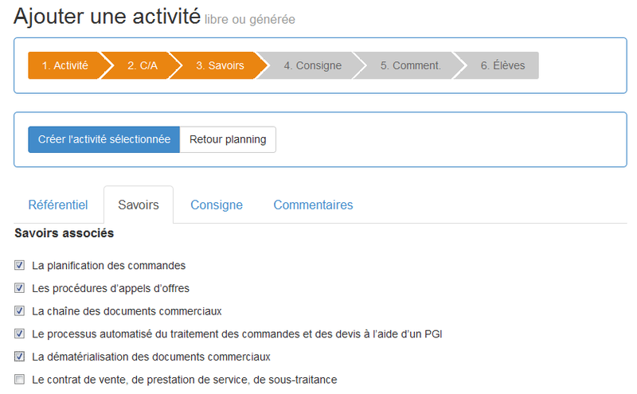
Task: Go to step 1. Activité
Action: pos(65,65)
